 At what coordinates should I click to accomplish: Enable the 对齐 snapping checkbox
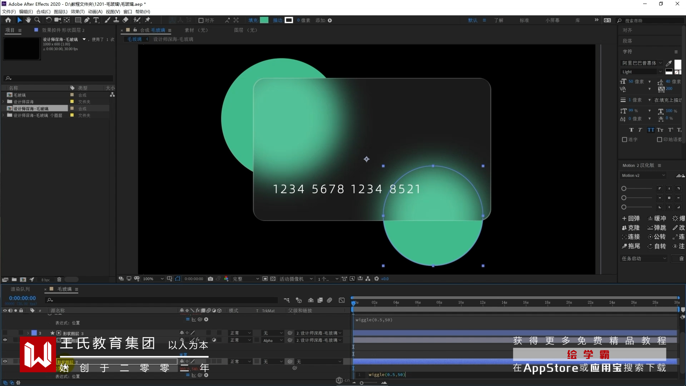(x=201, y=20)
